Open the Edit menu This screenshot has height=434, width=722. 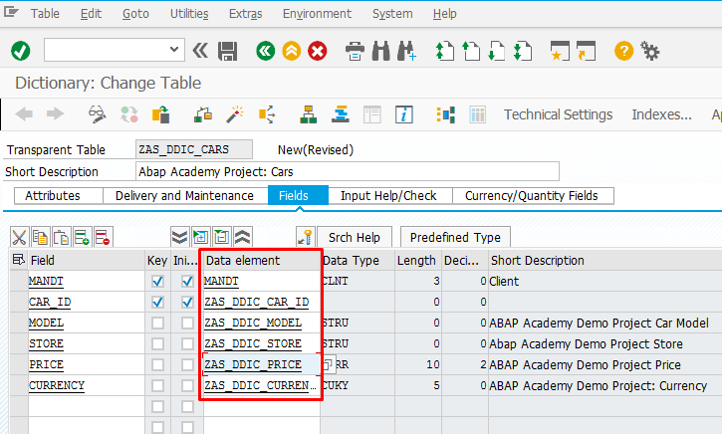(x=91, y=14)
